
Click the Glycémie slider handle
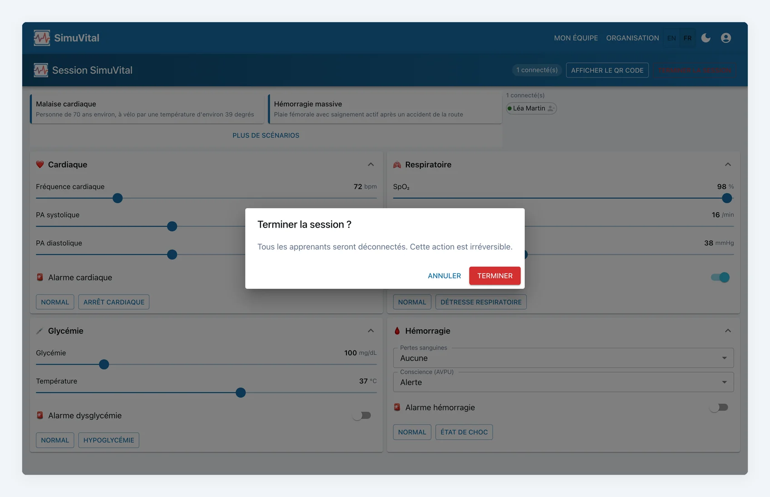(x=104, y=364)
